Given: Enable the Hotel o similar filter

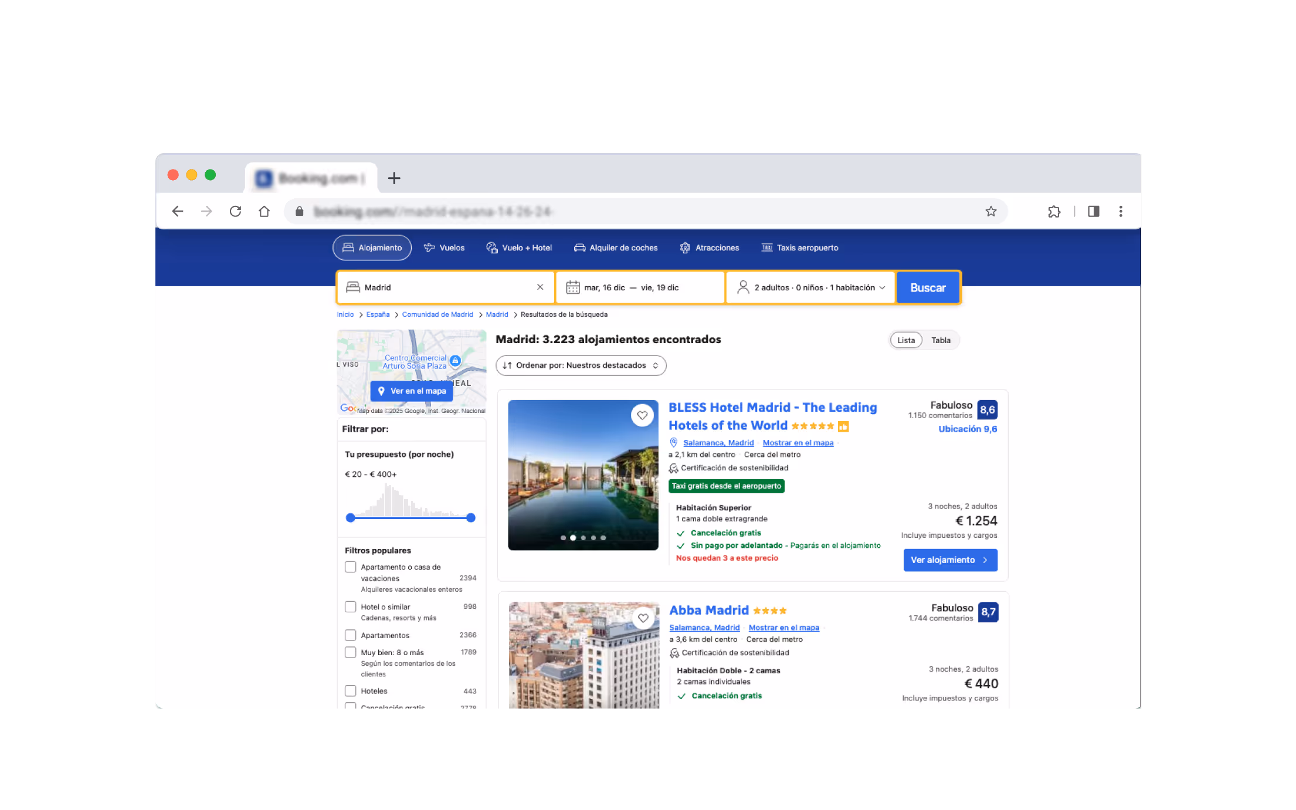Looking at the screenshot, I should pos(350,606).
